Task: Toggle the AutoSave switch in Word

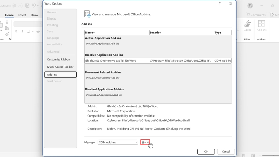Action: tap(17, 6)
